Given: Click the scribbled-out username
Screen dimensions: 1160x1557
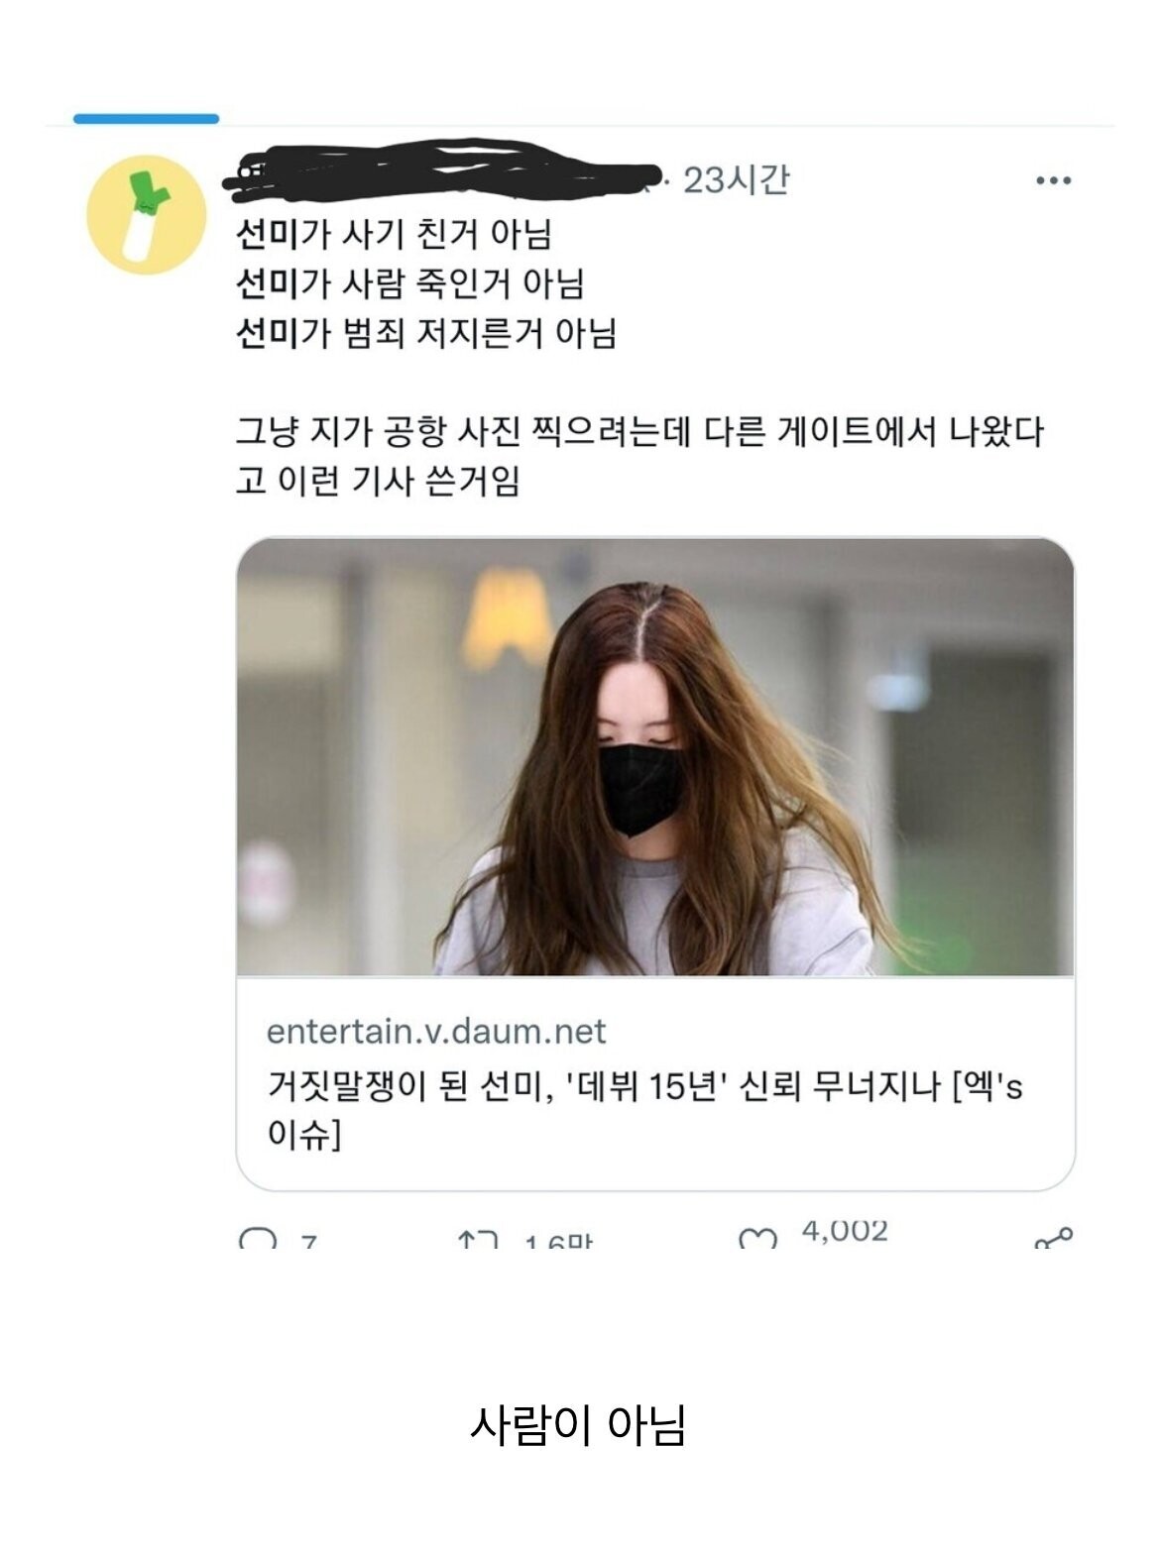Looking at the screenshot, I should [441, 174].
